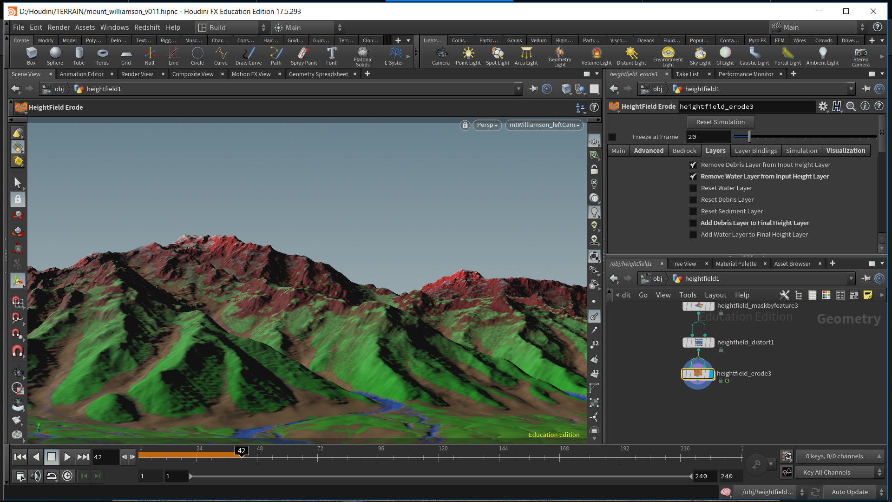Click the Play forward button
This screenshot has width=892, height=502.
pos(67,457)
